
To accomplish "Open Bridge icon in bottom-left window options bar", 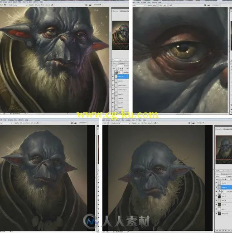I will (76, 123).
